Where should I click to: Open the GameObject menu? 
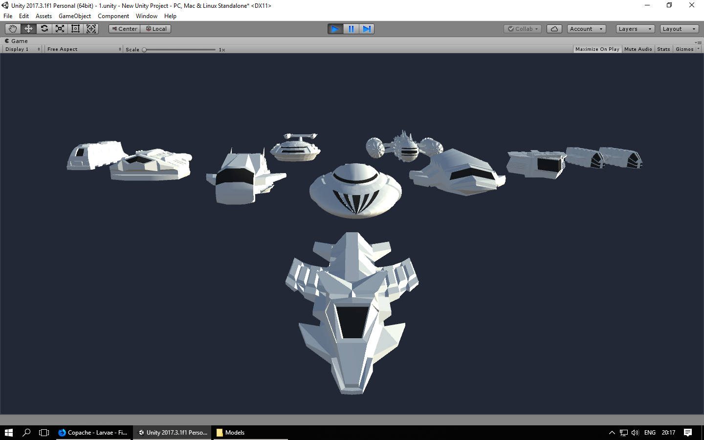click(x=75, y=16)
